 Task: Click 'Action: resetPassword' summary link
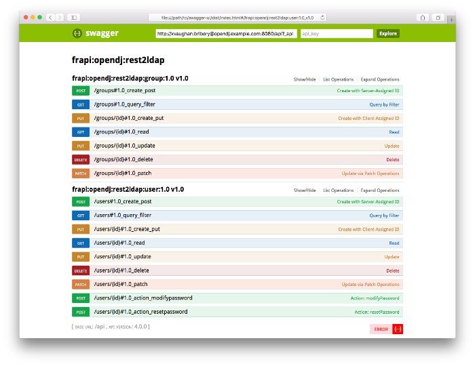[x=377, y=312]
